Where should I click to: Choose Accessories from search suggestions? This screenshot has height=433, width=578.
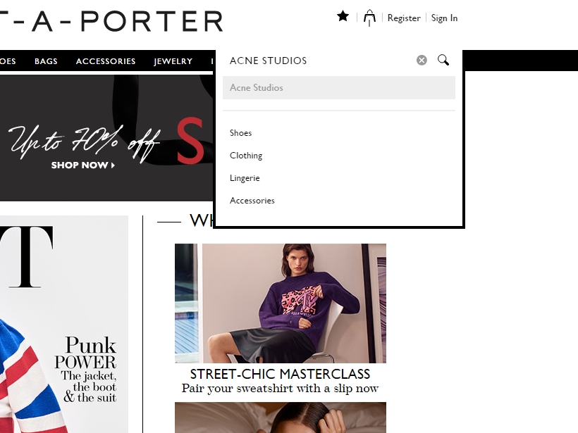(252, 201)
